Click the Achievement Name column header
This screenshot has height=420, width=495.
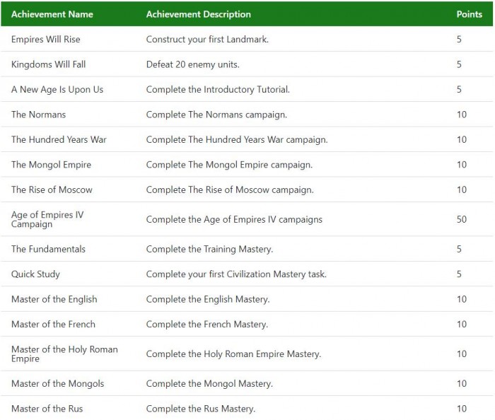pos(52,14)
